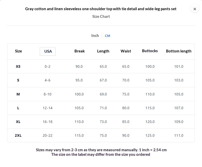Click the Length column header
Screen dimensions: 202x167
[x=103, y=51]
